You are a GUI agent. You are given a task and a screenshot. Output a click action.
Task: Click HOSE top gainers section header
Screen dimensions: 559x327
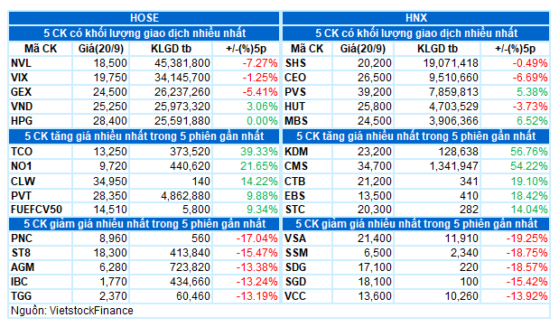point(144,136)
